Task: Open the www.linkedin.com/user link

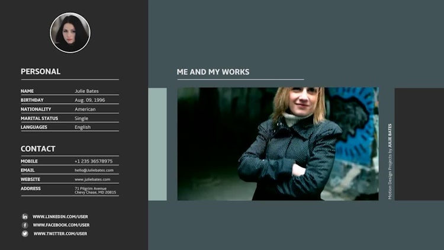Action: pos(60,217)
